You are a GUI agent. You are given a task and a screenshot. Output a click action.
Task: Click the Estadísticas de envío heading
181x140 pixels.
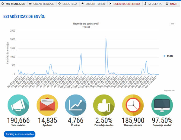point(24,17)
